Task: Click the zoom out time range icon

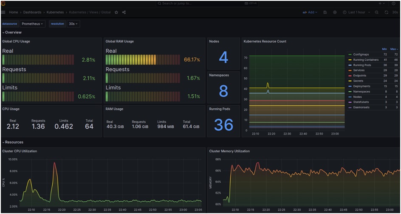Action: [377, 12]
